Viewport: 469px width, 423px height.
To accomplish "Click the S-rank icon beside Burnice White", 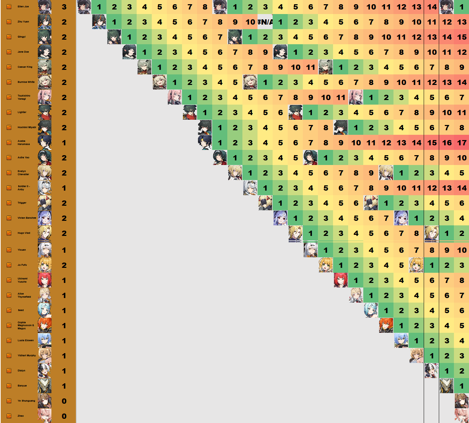I will [x=9, y=82].
